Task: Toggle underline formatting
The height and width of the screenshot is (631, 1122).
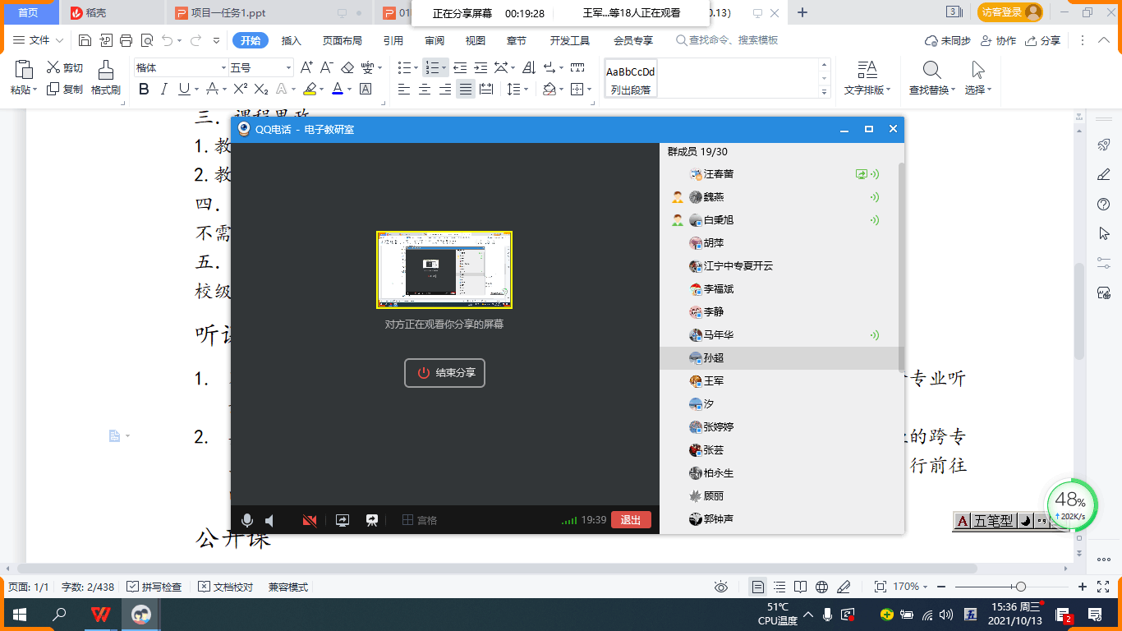Action: click(x=183, y=89)
